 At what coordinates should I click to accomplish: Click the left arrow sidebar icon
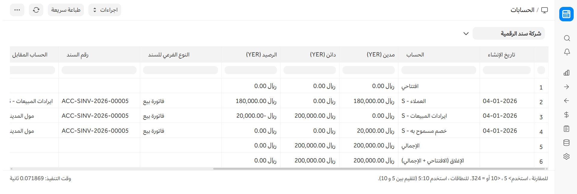(x=566, y=101)
